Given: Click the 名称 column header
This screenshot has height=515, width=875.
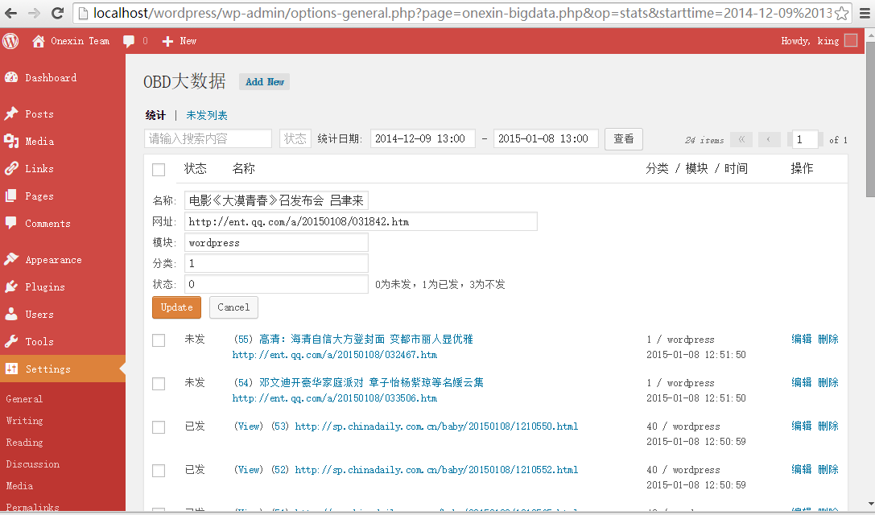Looking at the screenshot, I should point(244,169).
